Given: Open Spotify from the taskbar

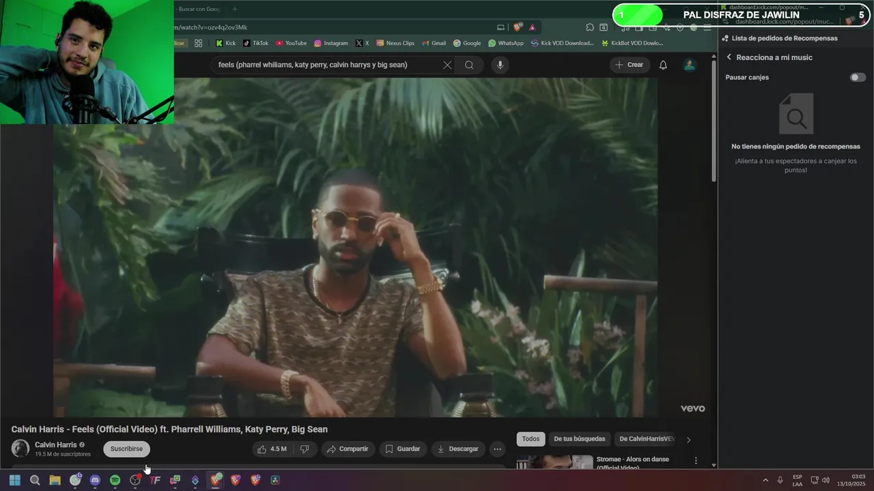Looking at the screenshot, I should coord(115,480).
